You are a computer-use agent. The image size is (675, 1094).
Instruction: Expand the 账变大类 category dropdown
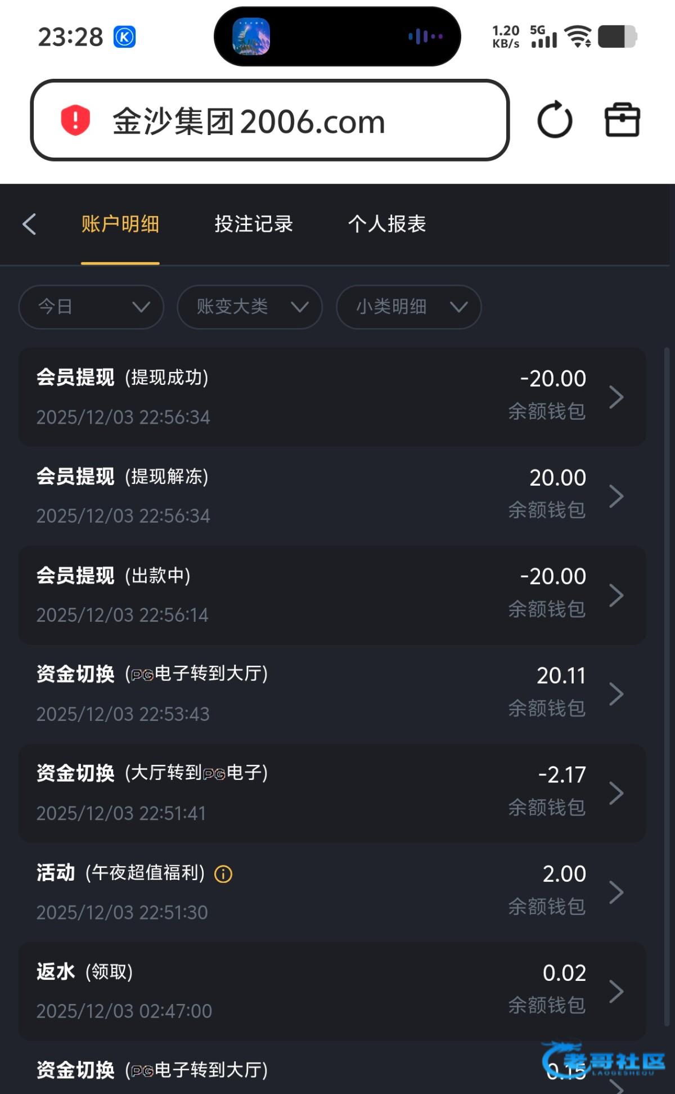(250, 307)
